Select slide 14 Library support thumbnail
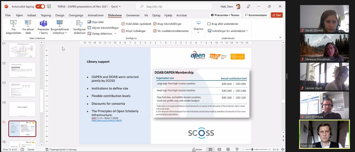 22,109
